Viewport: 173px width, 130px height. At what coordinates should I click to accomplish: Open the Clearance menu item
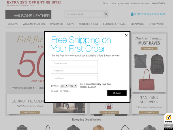pyautogui.click(x=137, y=24)
